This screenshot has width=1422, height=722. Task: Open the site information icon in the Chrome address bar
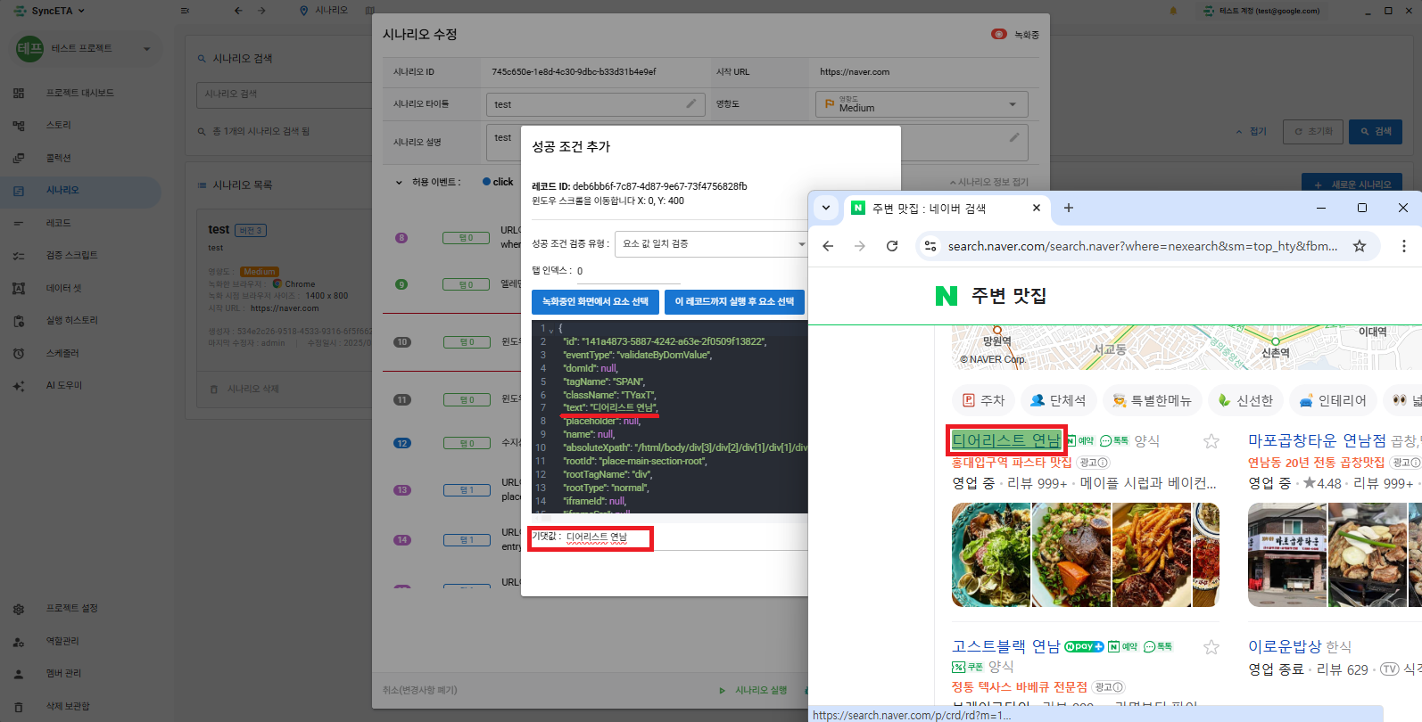pos(930,246)
